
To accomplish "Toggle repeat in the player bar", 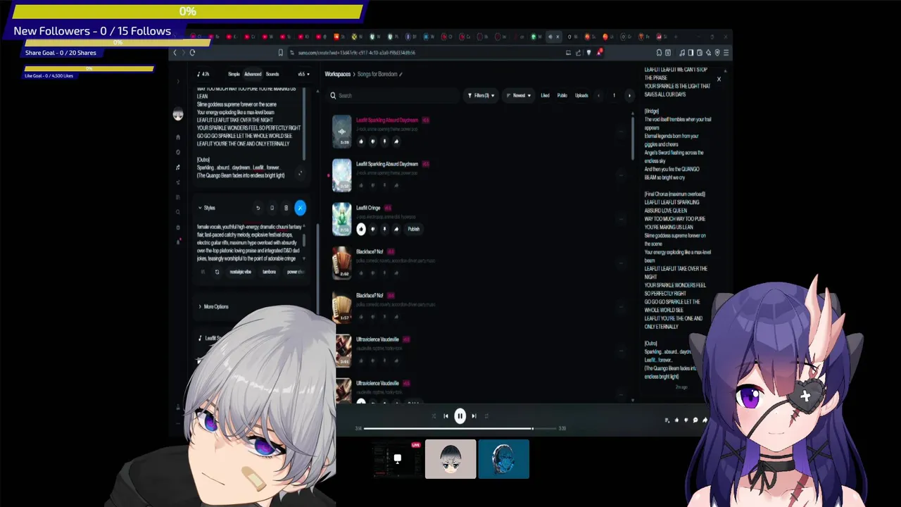I will pos(486,416).
